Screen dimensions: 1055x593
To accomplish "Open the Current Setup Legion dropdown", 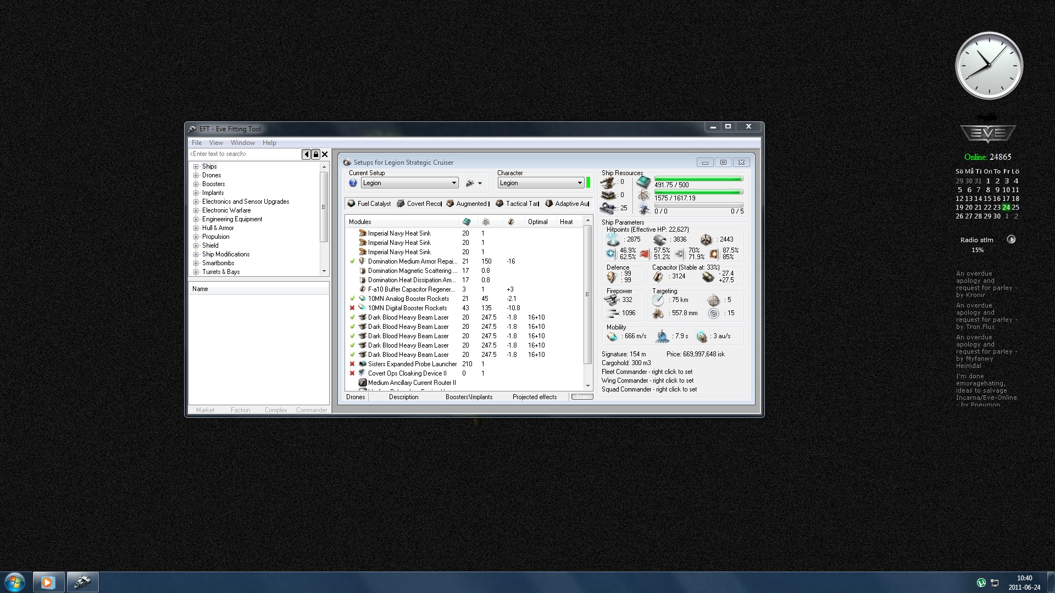I will (454, 183).
